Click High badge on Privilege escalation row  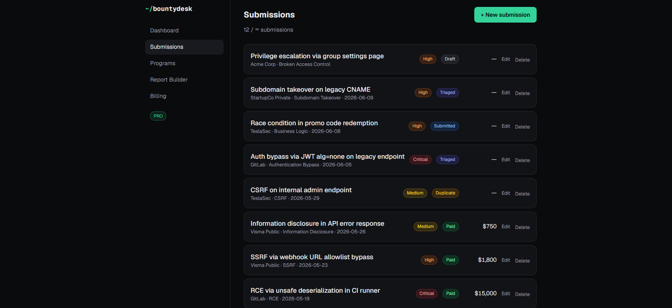click(428, 59)
